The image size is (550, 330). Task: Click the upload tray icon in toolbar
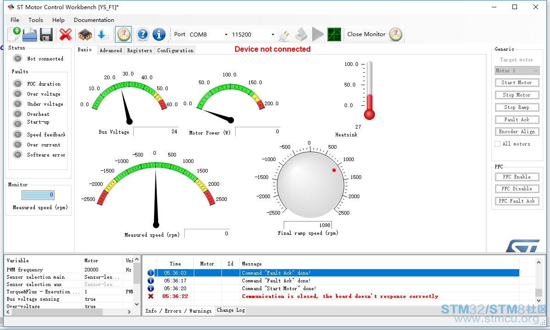point(301,34)
